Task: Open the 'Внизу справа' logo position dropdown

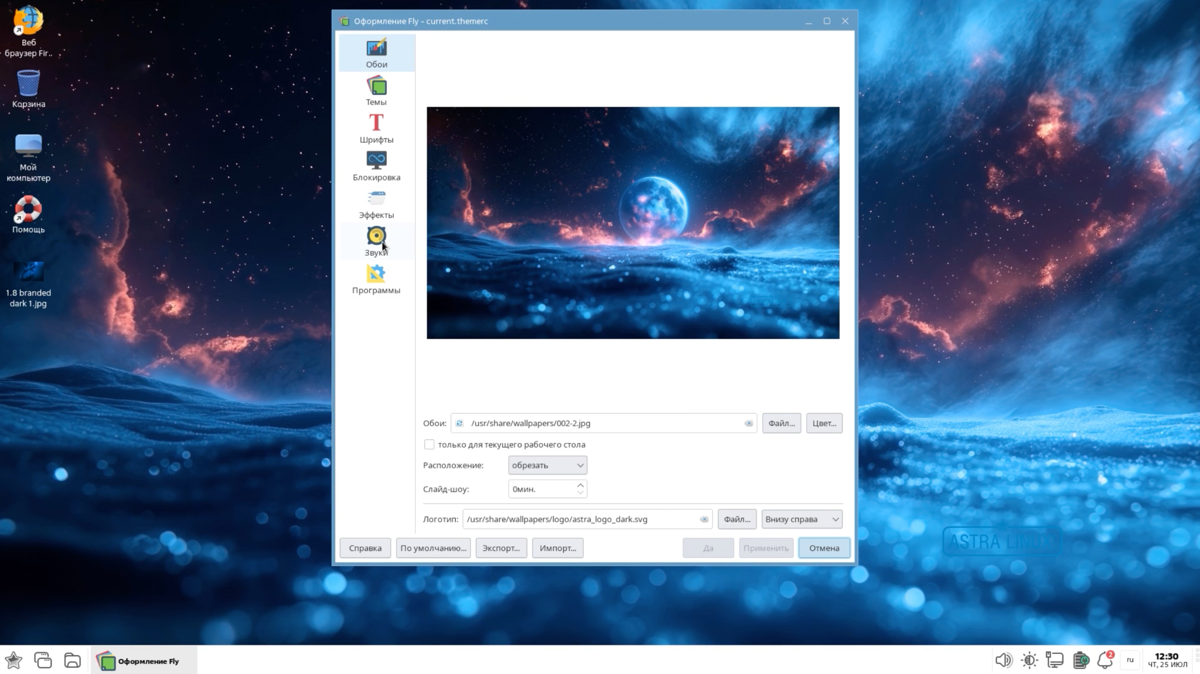Action: tap(802, 519)
